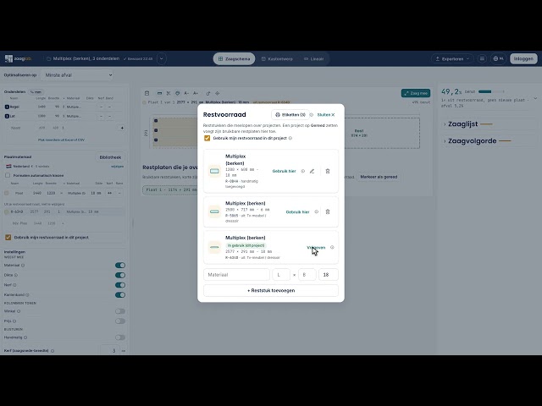
Task: Expand the Zaagvolgorde section
Action: click(477, 141)
